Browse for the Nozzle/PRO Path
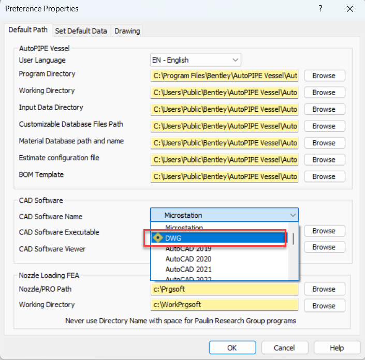Viewport: 365px width, 360px height. point(325,289)
